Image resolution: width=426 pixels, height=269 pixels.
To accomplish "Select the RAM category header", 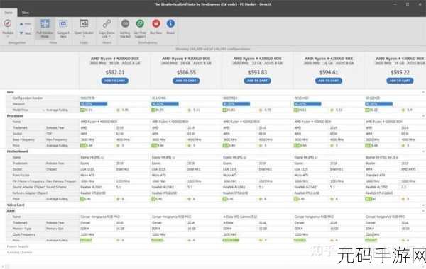I will pos(11,211).
